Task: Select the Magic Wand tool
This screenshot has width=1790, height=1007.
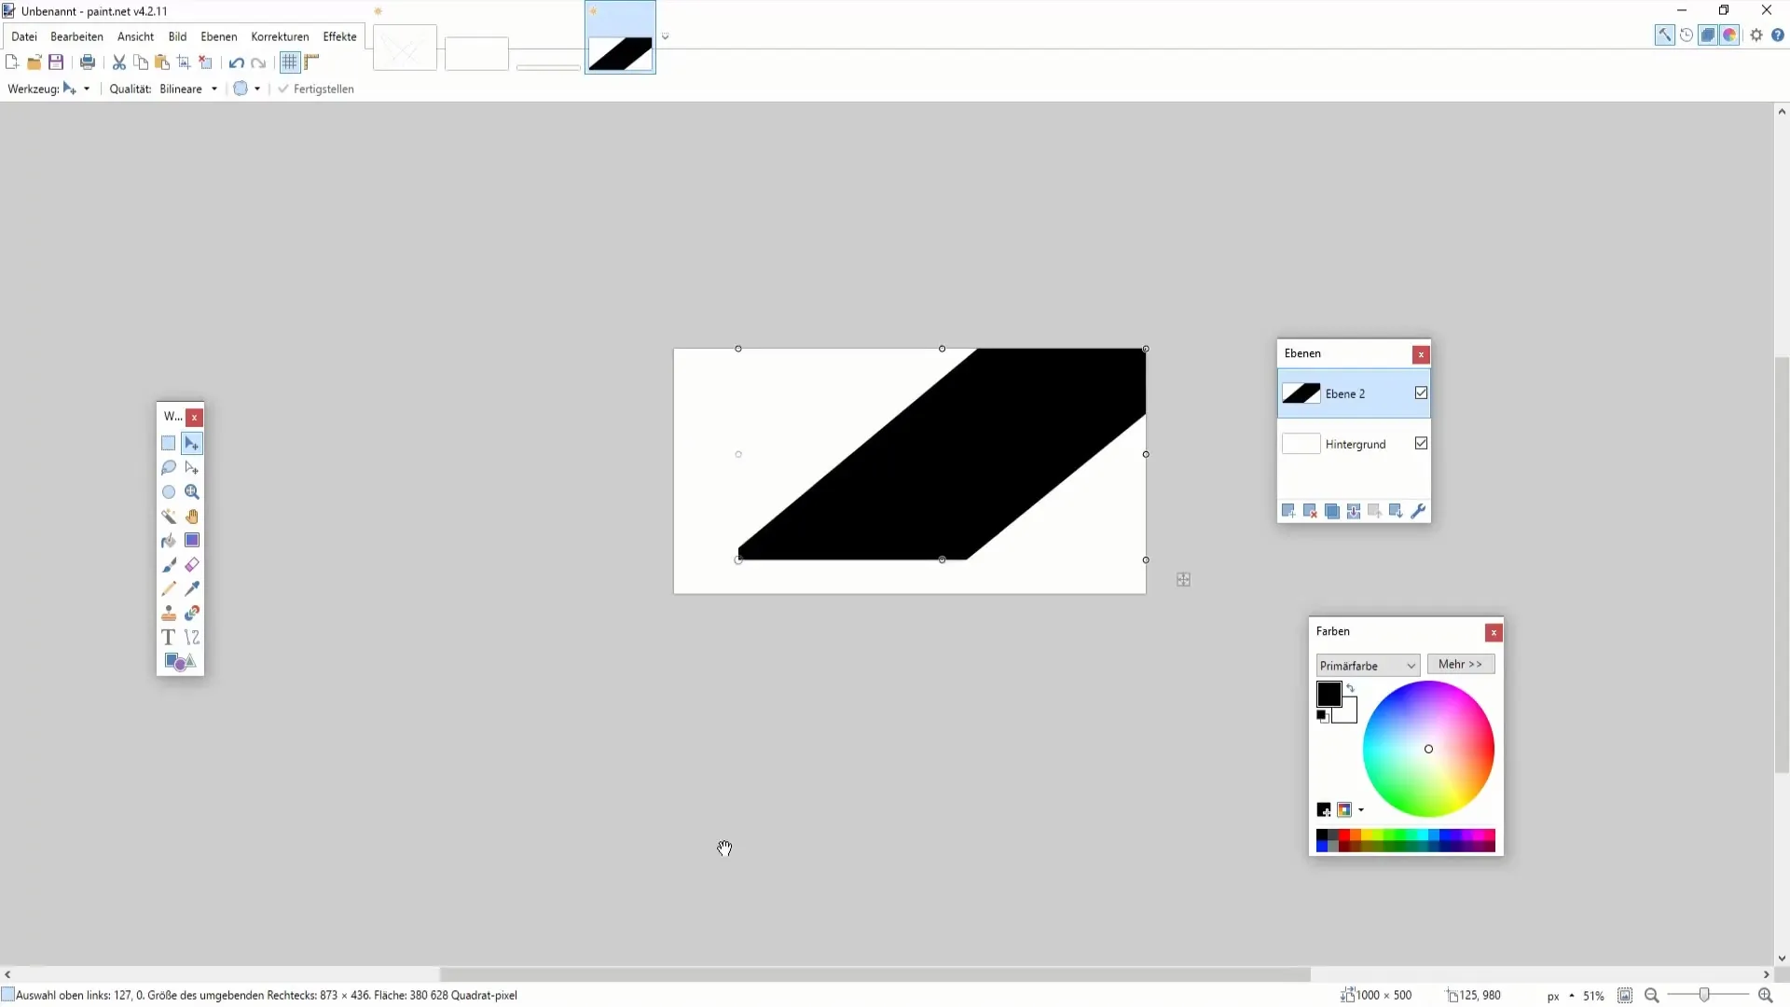Action: pos(169,517)
